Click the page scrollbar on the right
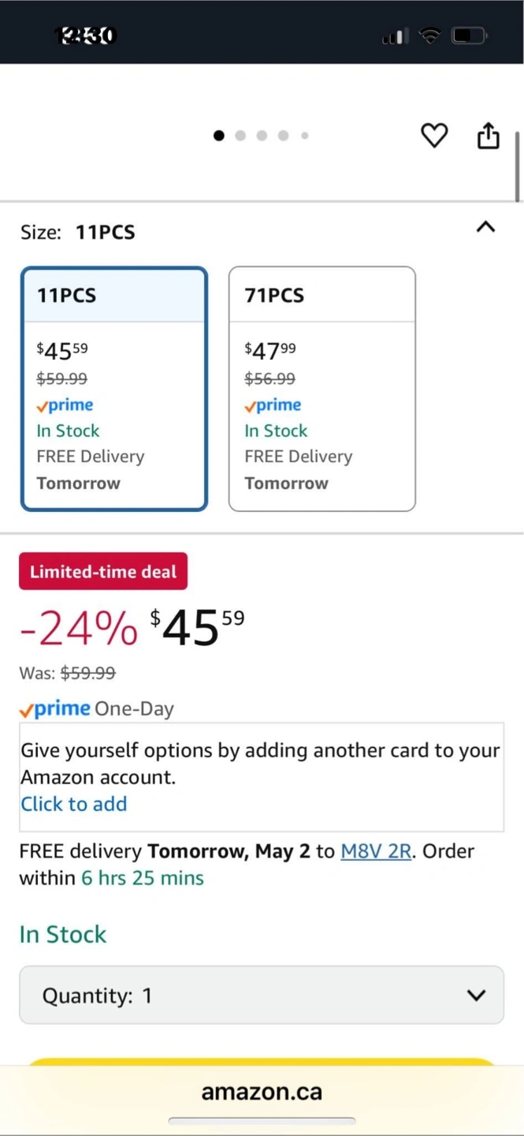This screenshot has width=524, height=1136. pyautogui.click(x=518, y=166)
